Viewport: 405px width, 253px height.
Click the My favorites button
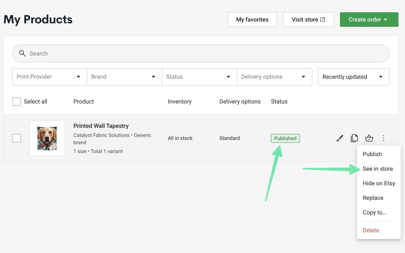click(252, 19)
